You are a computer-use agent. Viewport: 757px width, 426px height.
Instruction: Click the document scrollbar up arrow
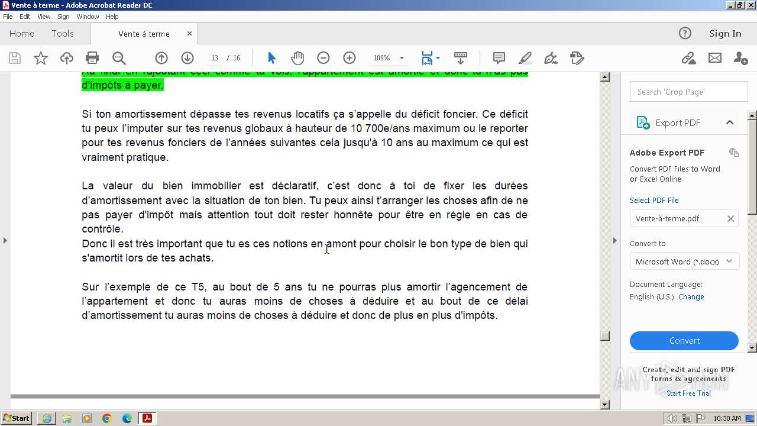pyautogui.click(x=604, y=77)
